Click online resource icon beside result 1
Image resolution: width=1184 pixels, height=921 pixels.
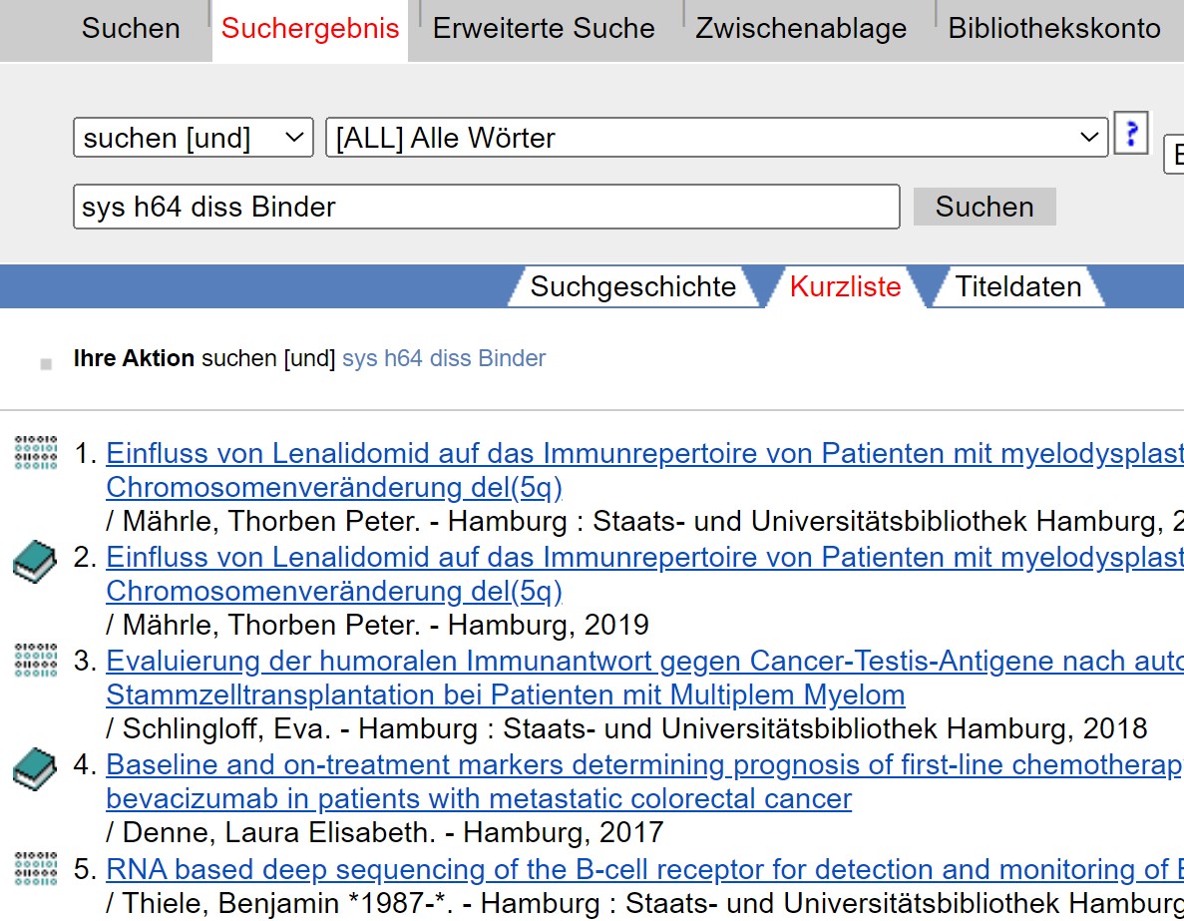[x=36, y=453]
